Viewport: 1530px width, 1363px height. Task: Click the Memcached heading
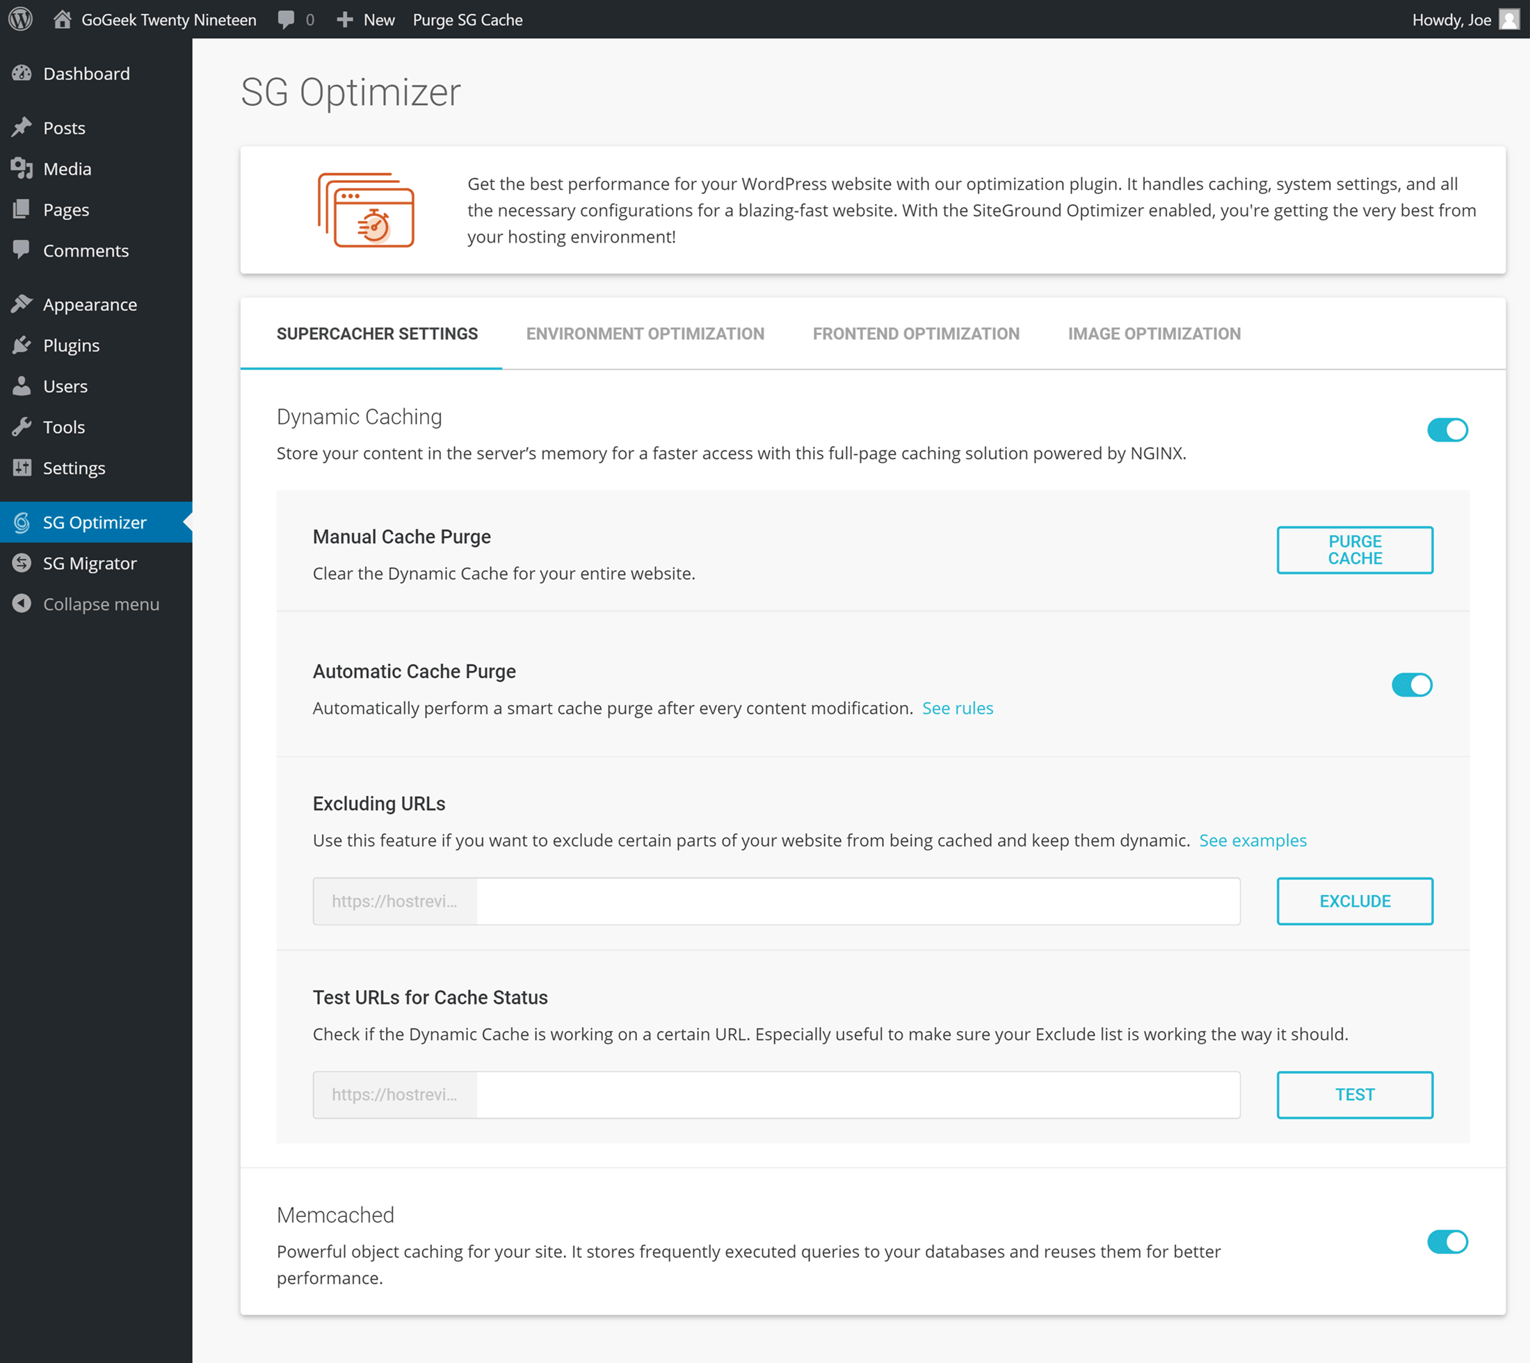click(x=335, y=1216)
